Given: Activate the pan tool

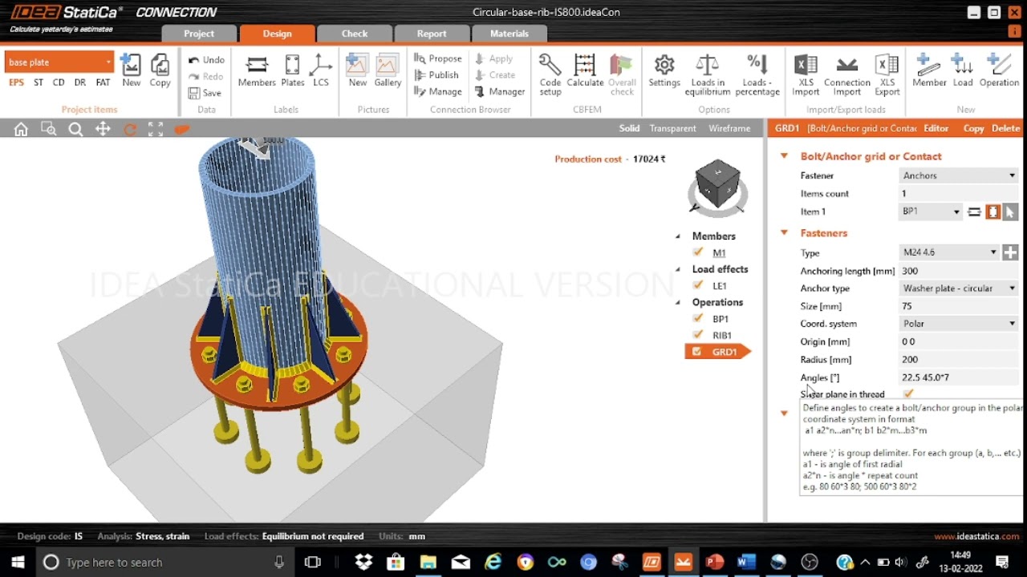Looking at the screenshot, I should [x=103, y=129].
